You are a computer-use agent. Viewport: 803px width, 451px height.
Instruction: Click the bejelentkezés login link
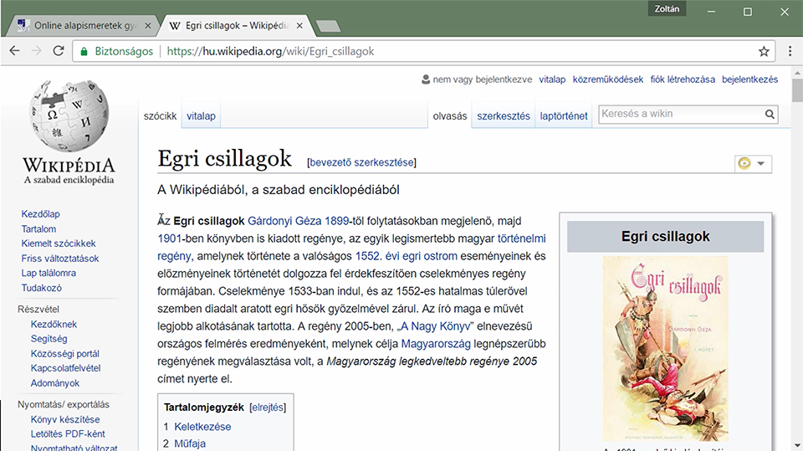pyautogui.click(x=749, y=79)
